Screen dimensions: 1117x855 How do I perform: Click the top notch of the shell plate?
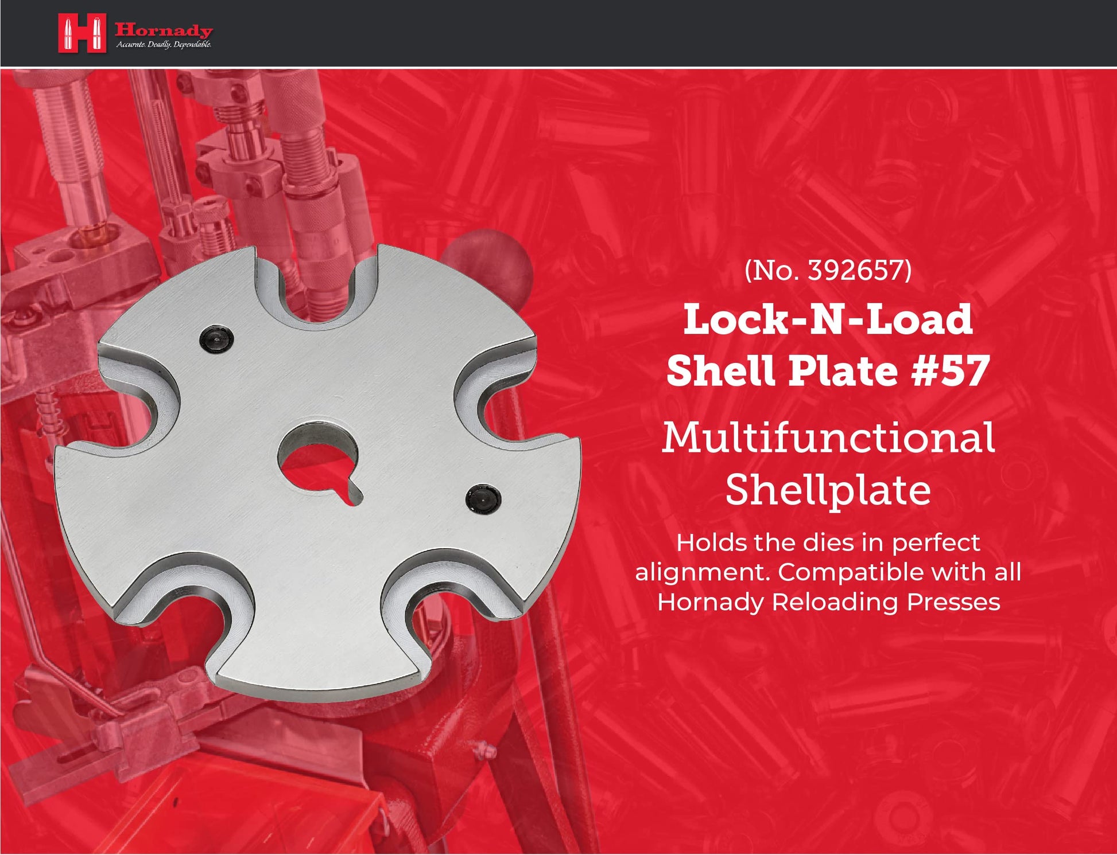click(x=317, y=287)
